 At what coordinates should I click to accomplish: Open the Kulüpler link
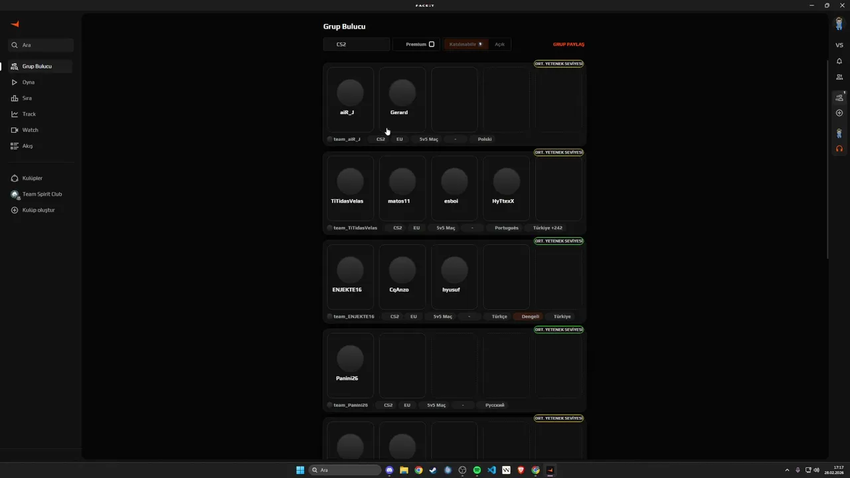(33, 178)
